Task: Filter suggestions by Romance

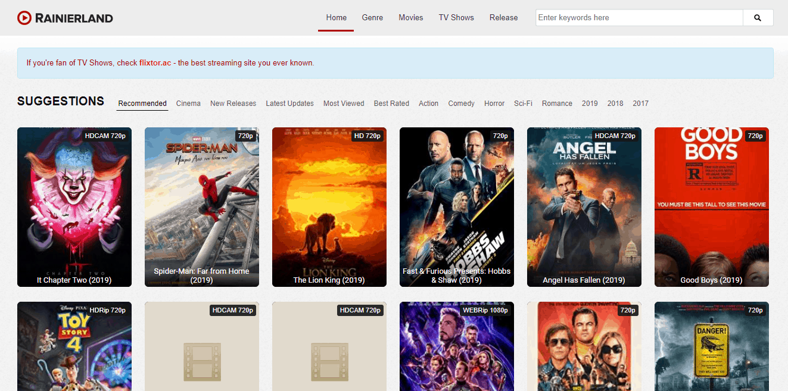Action: point(557,104)
